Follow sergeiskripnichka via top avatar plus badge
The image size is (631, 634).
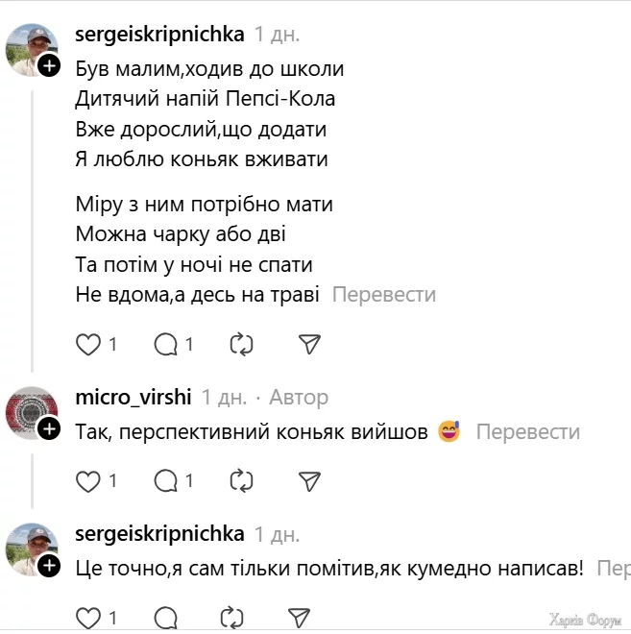(x=49, y=65)
